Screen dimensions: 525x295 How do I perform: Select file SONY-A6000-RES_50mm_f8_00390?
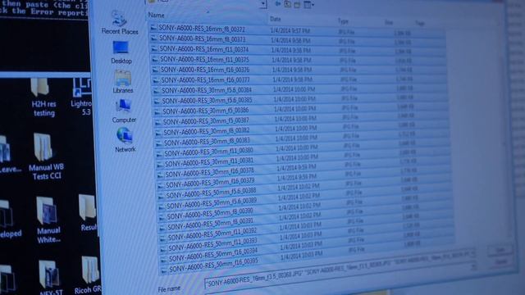(x=211, y=213)
